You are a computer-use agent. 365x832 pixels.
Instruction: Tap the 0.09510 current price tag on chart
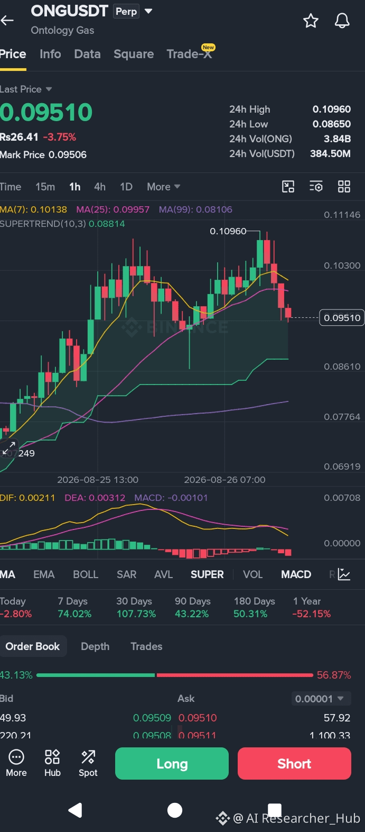click(342, 318)
